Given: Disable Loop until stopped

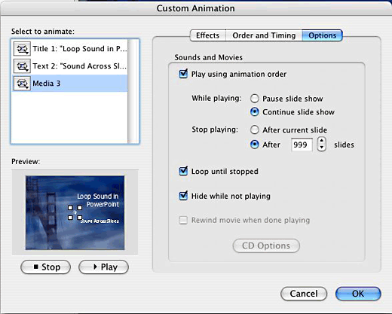Looking at the screenshot, I should coord(183,172).
